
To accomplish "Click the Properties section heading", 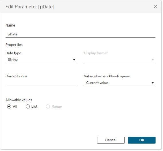I will pos(14,45).
